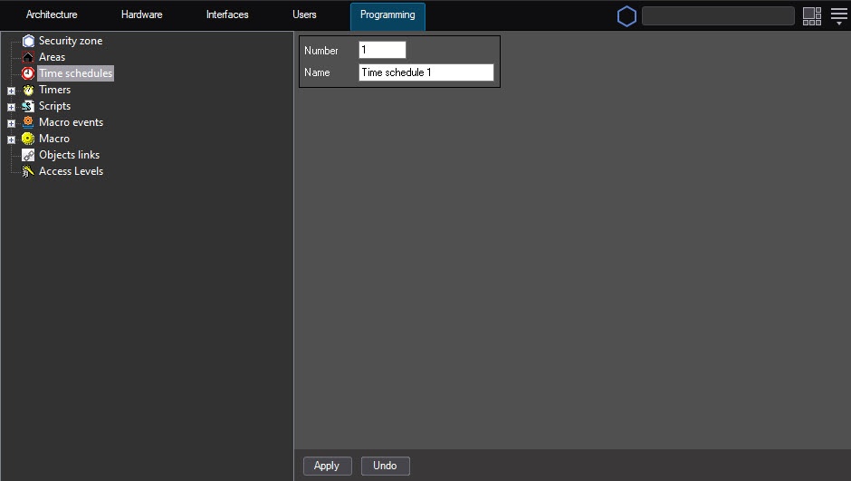Switch to the Hardware tab
The width and height of the screenshot is (851, 481).
141,14
